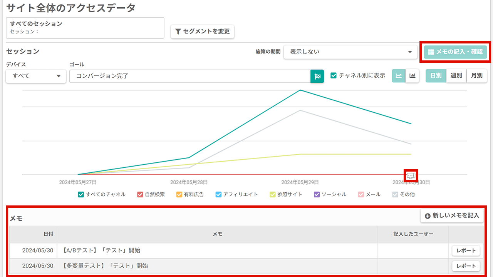Click the ゴール field コンバージョン完了
493x277 pixels.
coord(190,76)
